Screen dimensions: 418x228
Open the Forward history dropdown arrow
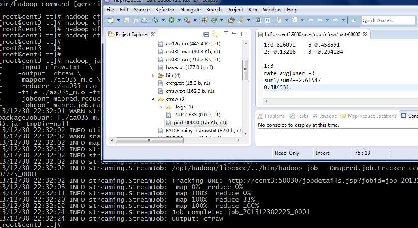[x=343, y=20]
